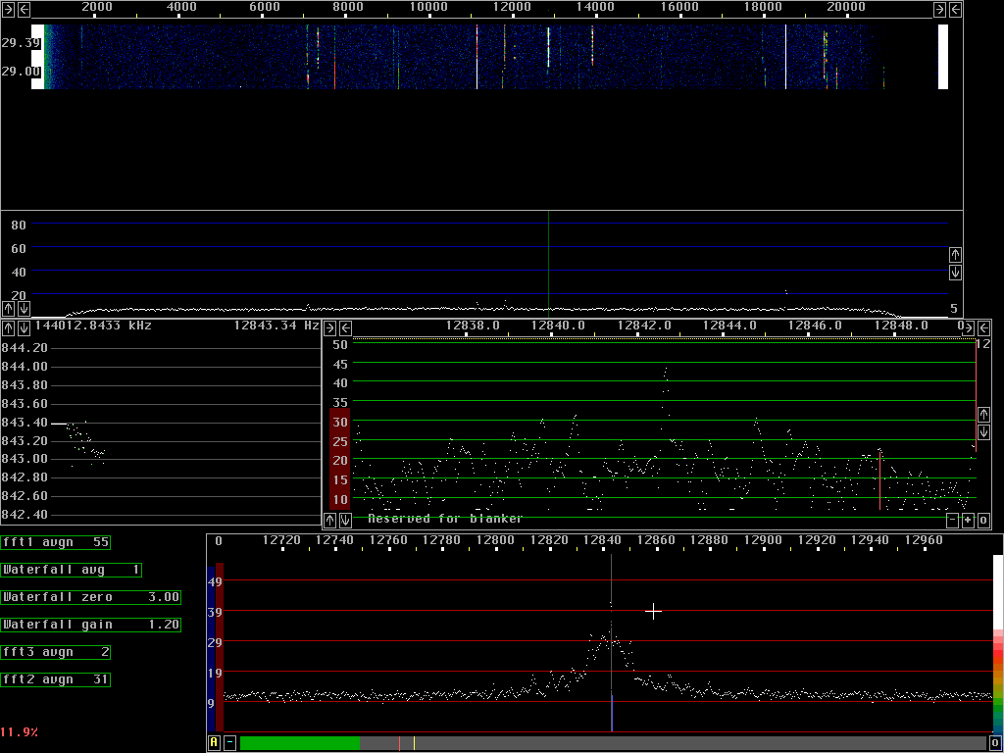Click the plus button in high-resolution graph corner
The height and width of the screenshot is (753, 1004).
coord(968,520)
